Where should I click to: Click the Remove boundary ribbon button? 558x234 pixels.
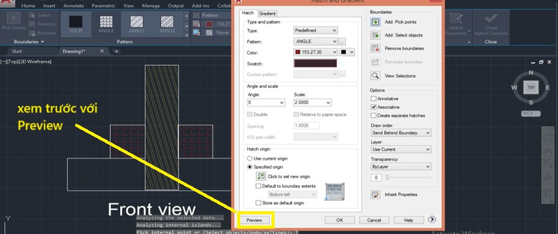pyautogui.click(x=43, y=24)
